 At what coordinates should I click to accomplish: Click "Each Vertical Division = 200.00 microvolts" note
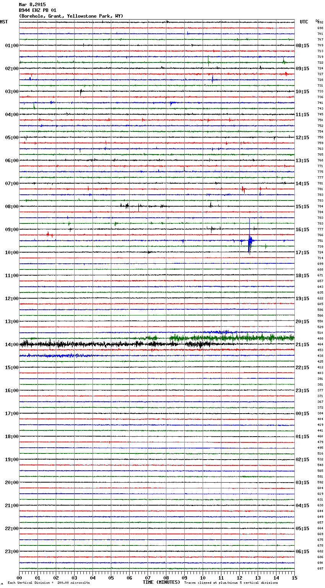(49, 583)
